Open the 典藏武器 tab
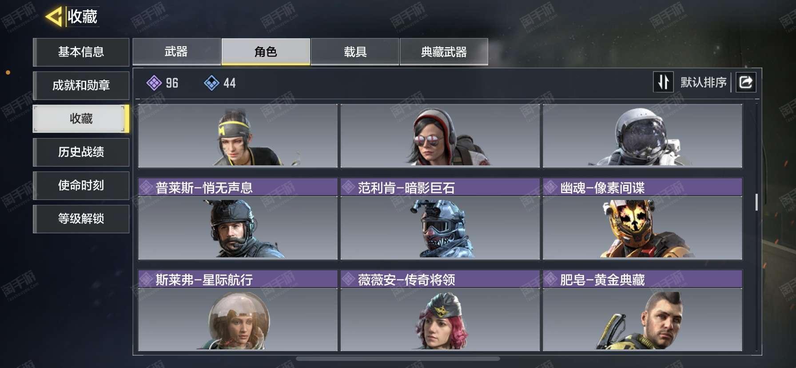The width and height of the screenshot is (796, 368). tap(444, 52)
